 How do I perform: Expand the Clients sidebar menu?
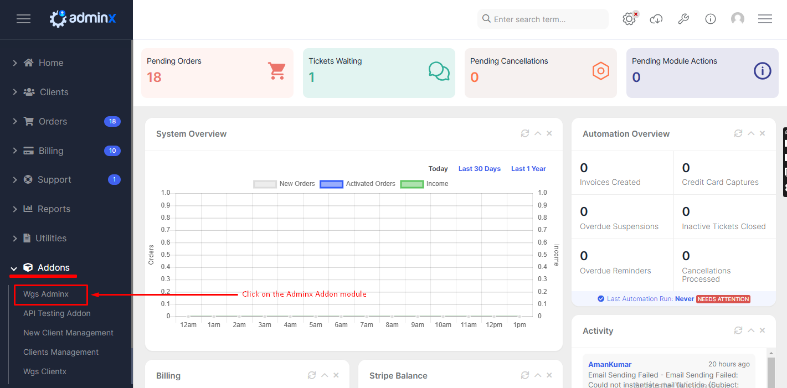pos(54,92)
